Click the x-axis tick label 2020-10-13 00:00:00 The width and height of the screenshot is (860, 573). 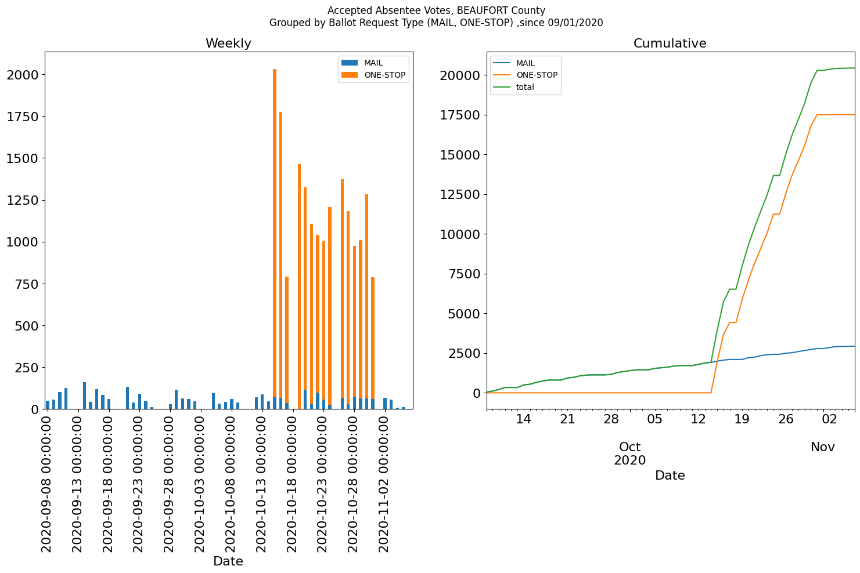262,483
